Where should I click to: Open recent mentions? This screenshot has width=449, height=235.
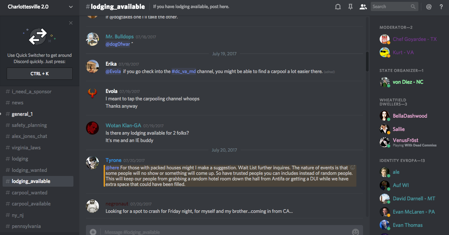[x=429, y=7]
